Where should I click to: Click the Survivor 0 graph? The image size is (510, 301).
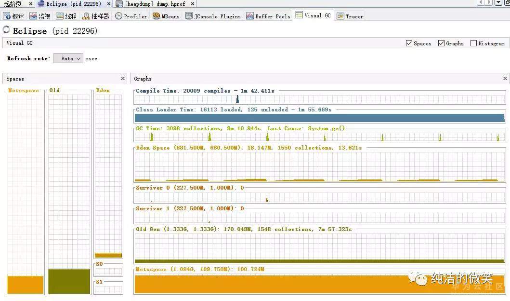[x=320, y=197]
